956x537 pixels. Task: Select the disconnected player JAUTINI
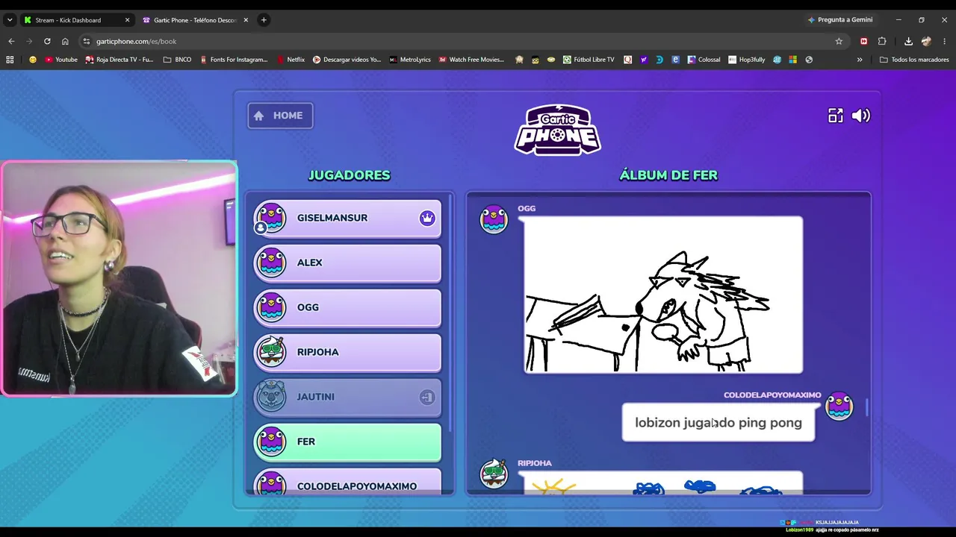point(347,397)
